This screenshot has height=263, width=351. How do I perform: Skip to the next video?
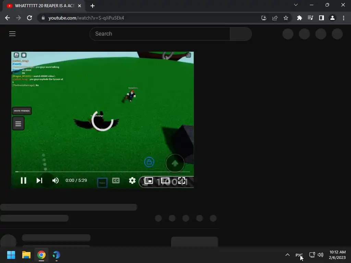(39, 180)
